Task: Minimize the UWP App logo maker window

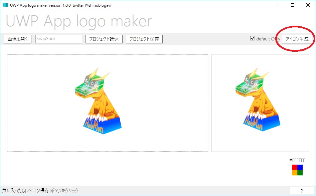Action: click(x=278, y=5)
